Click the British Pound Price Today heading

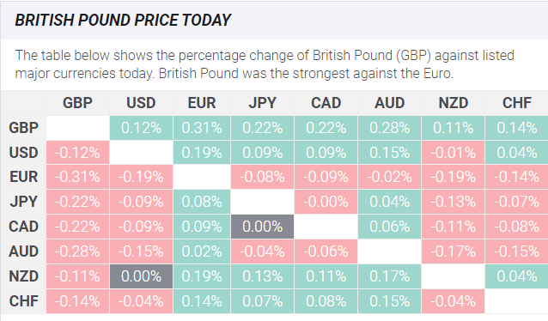(x=123, y=20)
